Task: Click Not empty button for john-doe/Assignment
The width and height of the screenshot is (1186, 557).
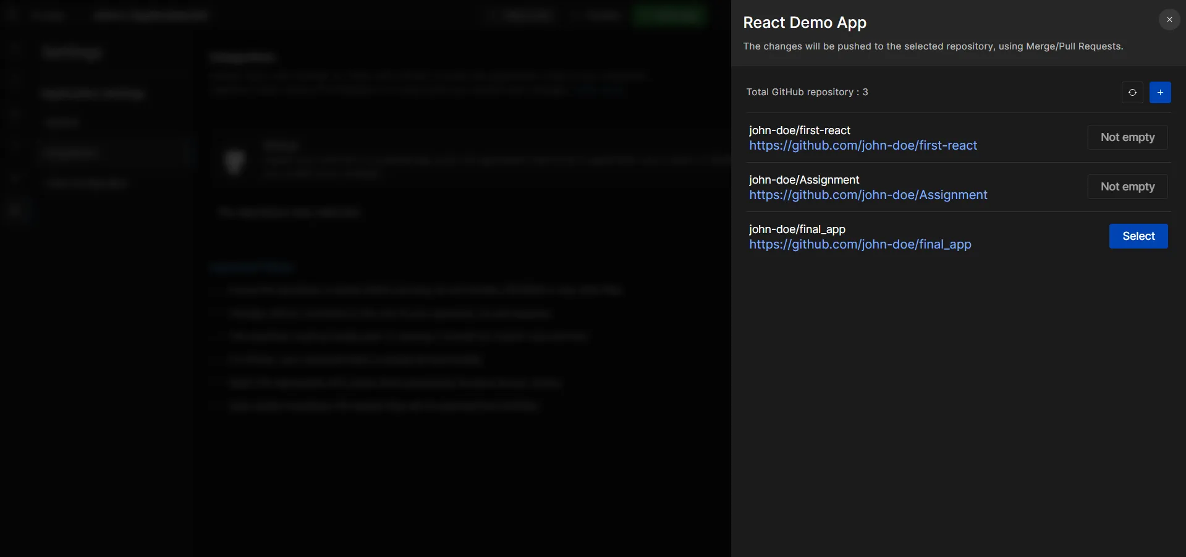Action: (1127, 187)
